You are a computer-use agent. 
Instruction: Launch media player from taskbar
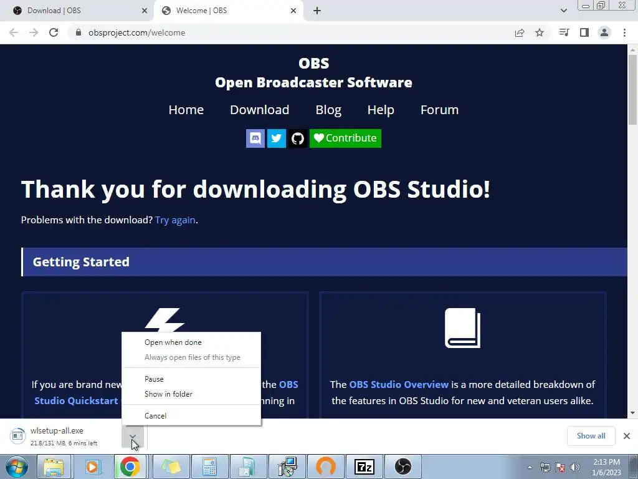pyautogui.click(x=92, y=467)
